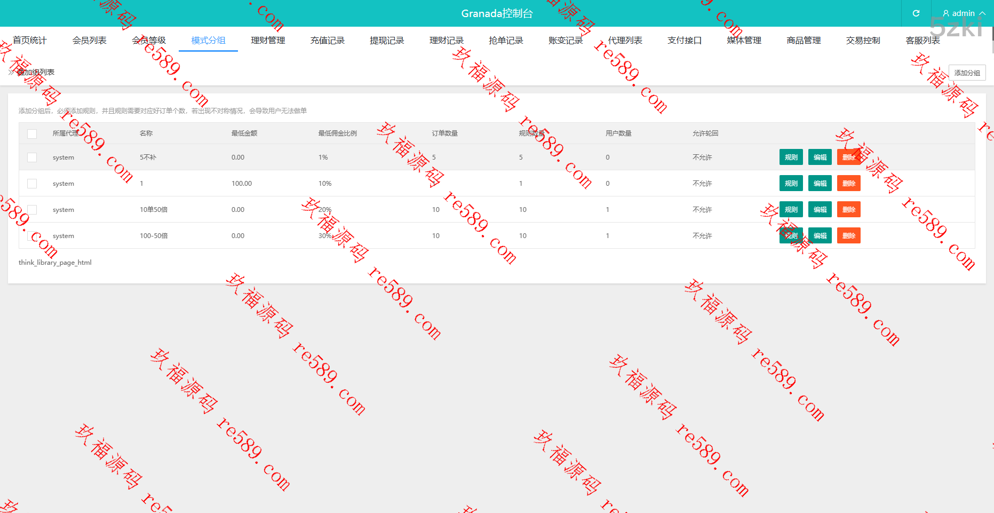Delete the 10单50倍 group
This screenshot has width=994, height=513.
point(848,210)
